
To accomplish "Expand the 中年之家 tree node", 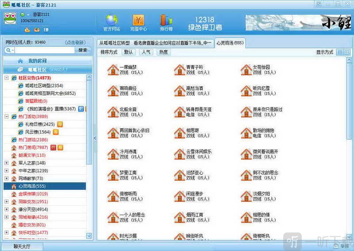I will (x=7, y=171).
